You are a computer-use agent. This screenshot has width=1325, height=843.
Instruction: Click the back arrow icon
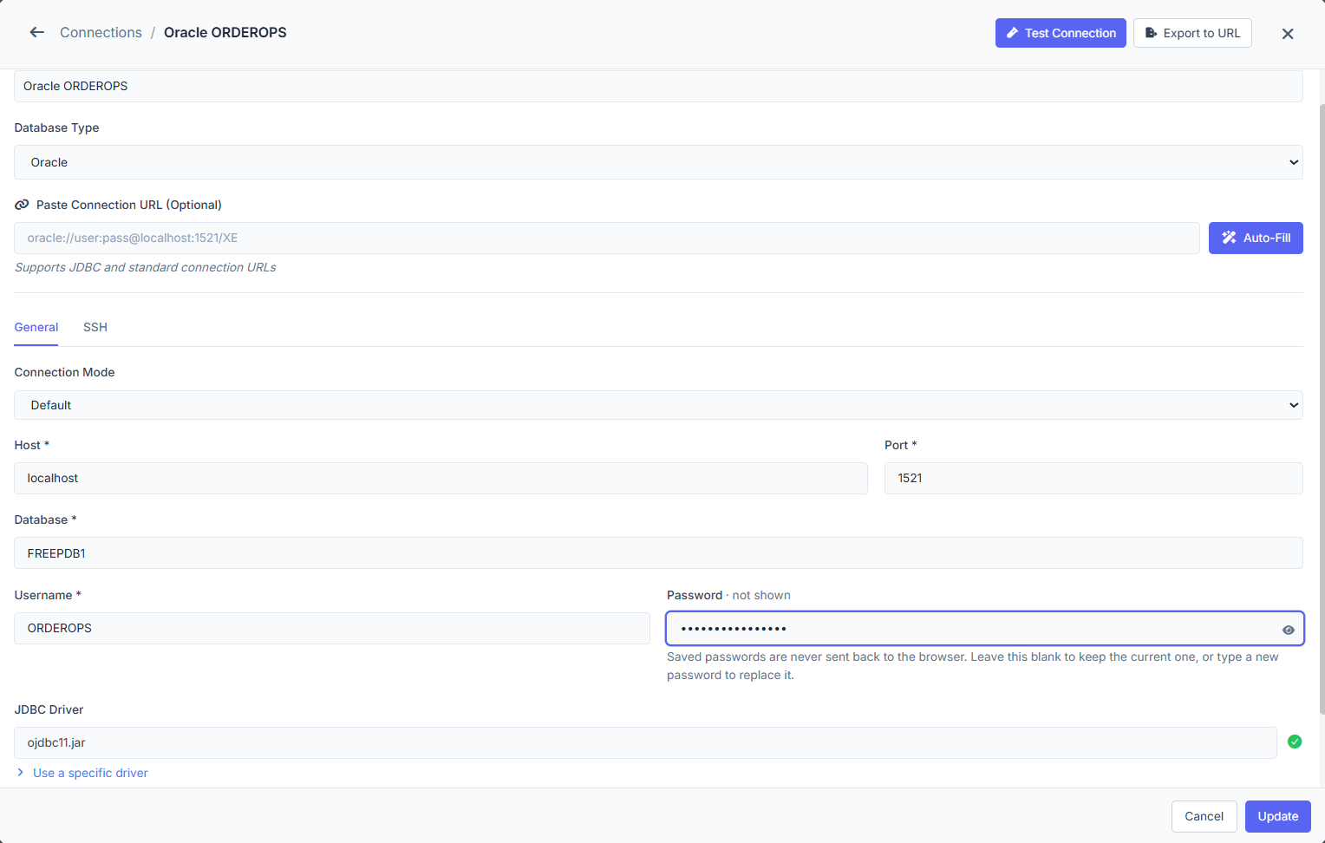[36, 32]
